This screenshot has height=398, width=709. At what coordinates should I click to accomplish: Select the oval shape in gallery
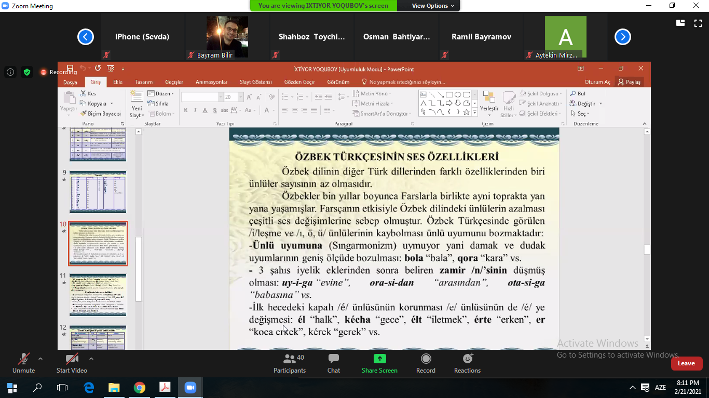tap(458, 94)
